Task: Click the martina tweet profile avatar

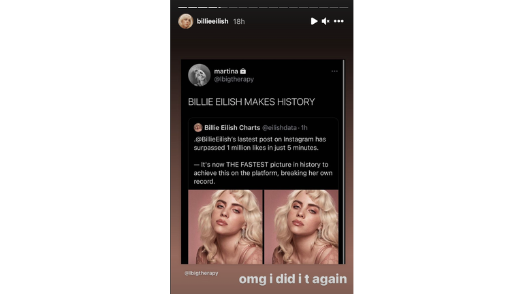Action: click(199, 75)
